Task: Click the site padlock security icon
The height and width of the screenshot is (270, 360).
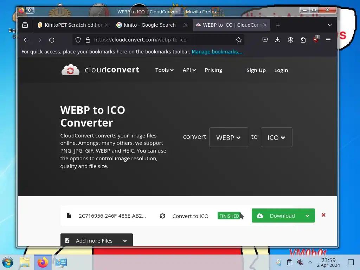Action: click(x=88, y=40)
